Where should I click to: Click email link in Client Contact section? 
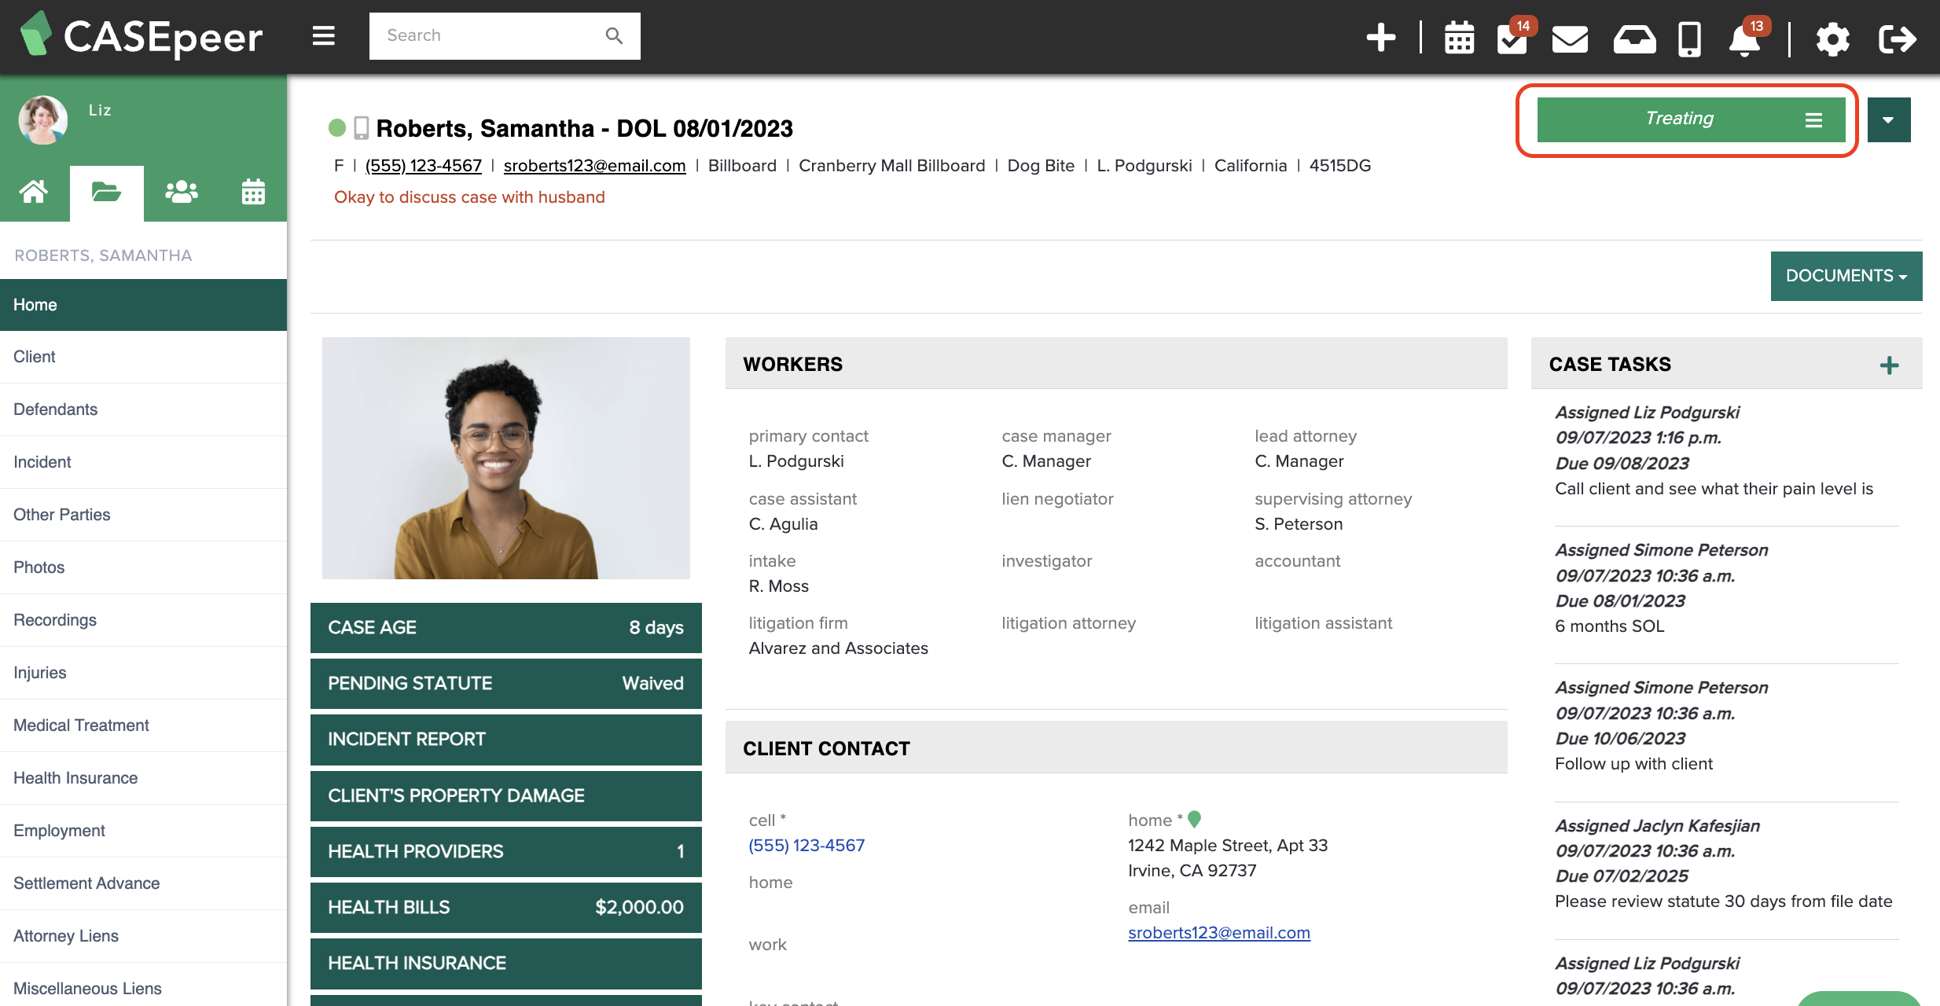(1218, 933)
